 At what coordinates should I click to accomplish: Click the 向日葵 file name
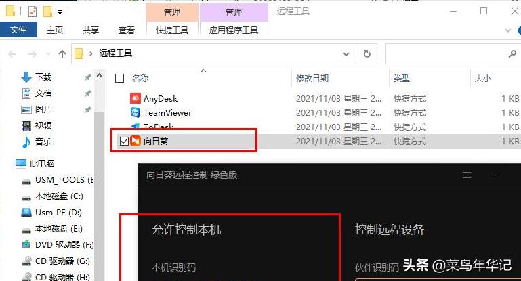(156, 141)
